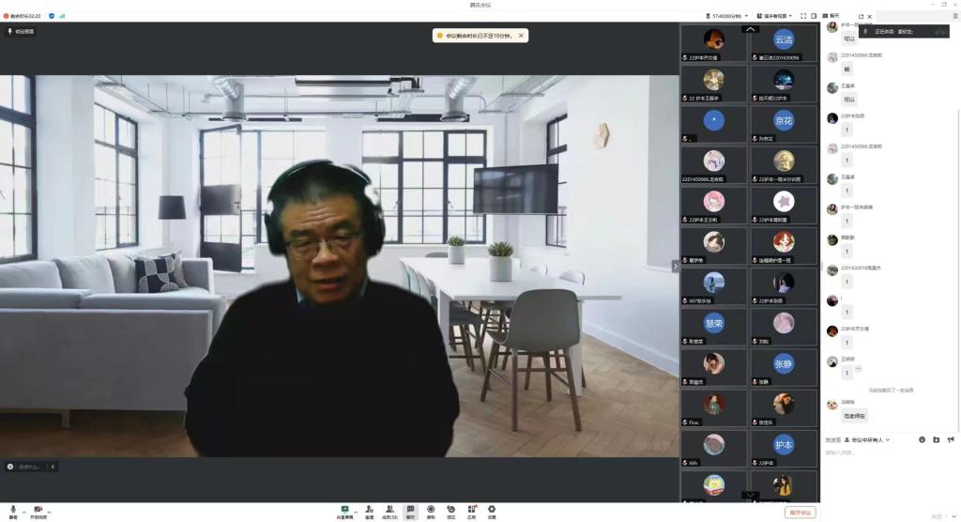Turn on the camera video
The height and width of the screenshot is (522, 961).
(x=38, y=510)
